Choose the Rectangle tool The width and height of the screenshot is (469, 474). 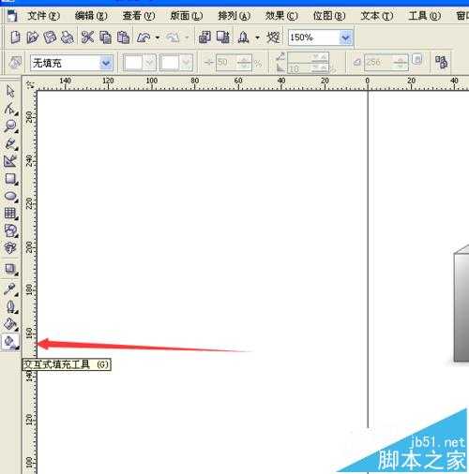coord(10,179)
